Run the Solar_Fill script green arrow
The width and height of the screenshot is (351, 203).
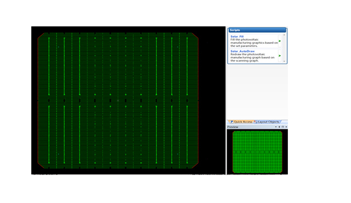click(x=280, y=41)
